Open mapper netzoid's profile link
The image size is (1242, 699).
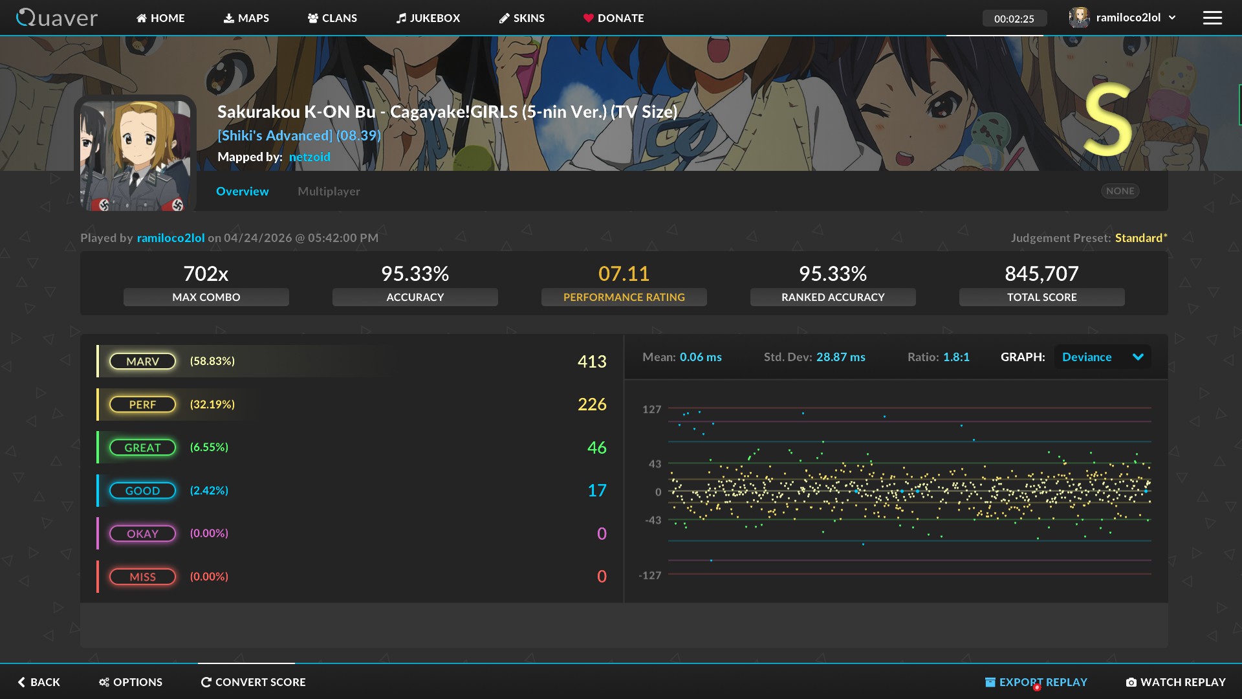(x=309, y=157)
